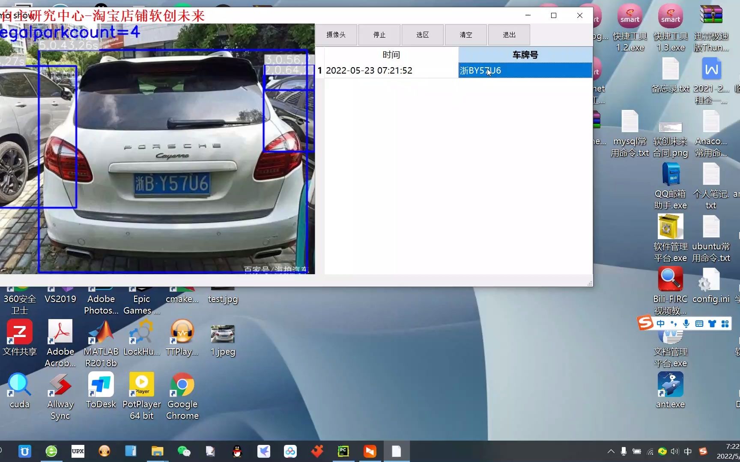This screenshot has width=740, height=462.
Task: Open MATLAB R2018b desktop shortcut
Action: click(101, 344)
